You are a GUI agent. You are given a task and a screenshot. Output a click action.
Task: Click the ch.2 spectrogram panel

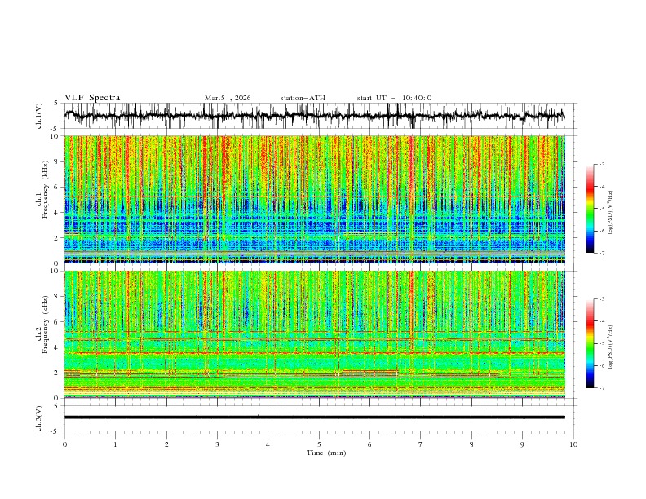tap(315, 334)
